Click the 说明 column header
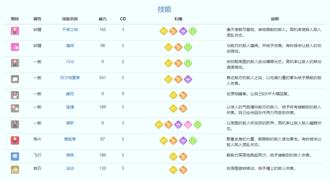Viewport: 330px width, 181px height. [x=275, y=19]
